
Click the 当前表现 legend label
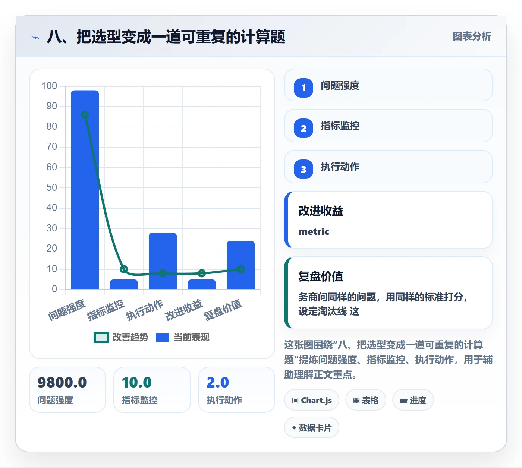[192, 338]
